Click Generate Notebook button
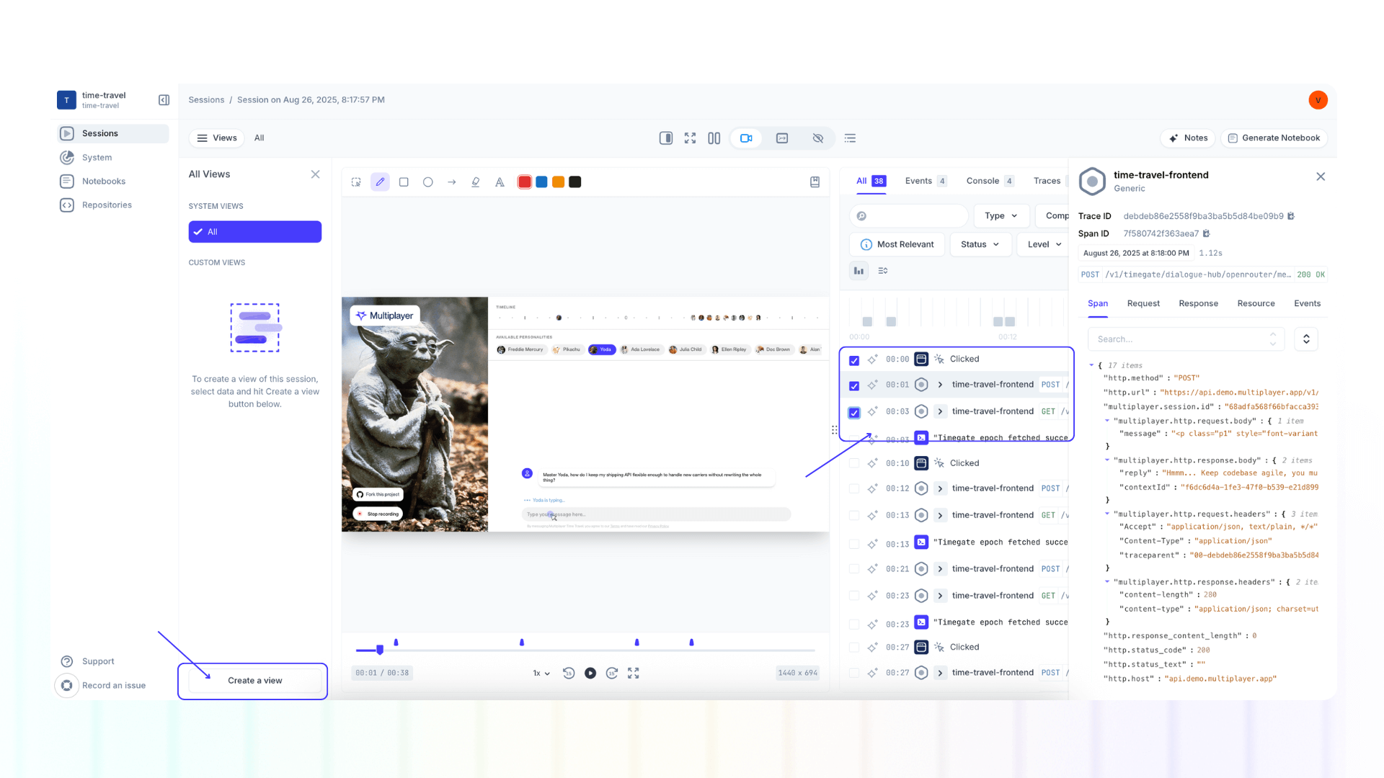 [x=1274, y=138]
